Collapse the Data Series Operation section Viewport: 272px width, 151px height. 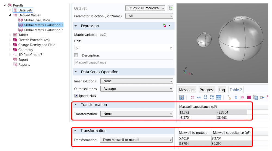pyautogui.click(x=76, y=72)
